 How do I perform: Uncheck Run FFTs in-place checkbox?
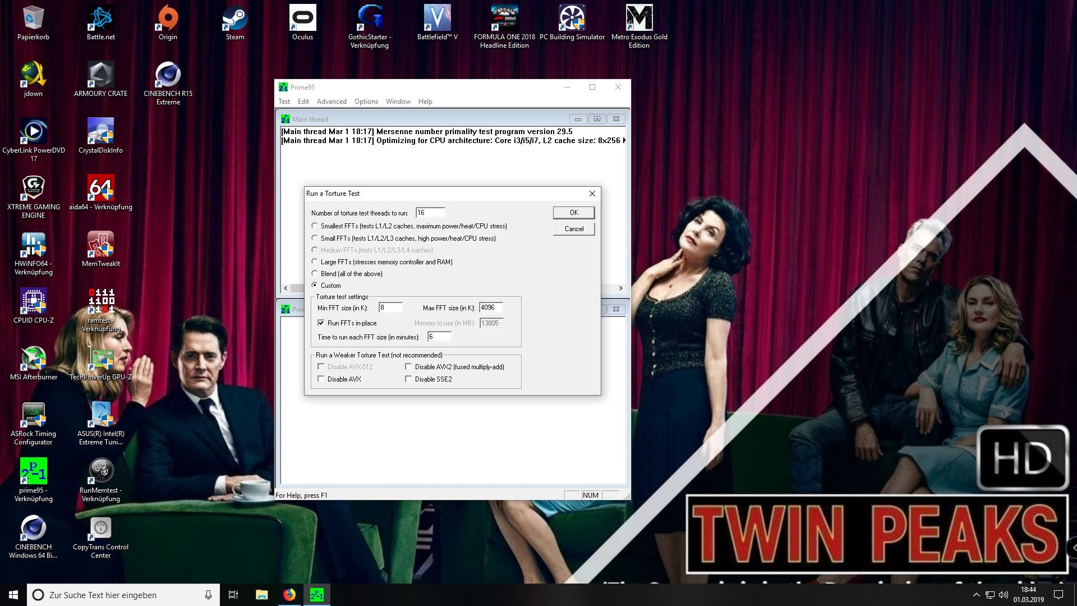point(321,323)
